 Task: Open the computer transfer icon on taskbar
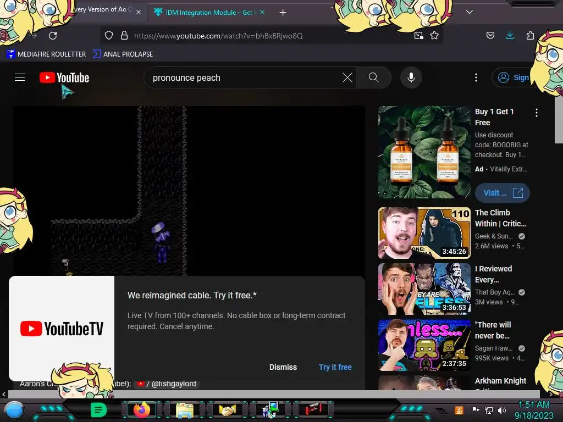click(270, 410)
